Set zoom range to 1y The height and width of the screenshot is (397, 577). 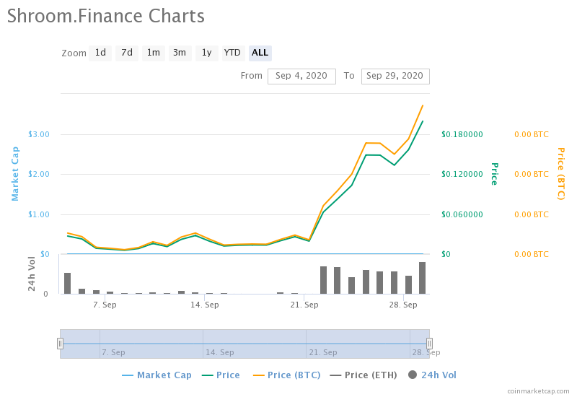(x=207, y=53)
